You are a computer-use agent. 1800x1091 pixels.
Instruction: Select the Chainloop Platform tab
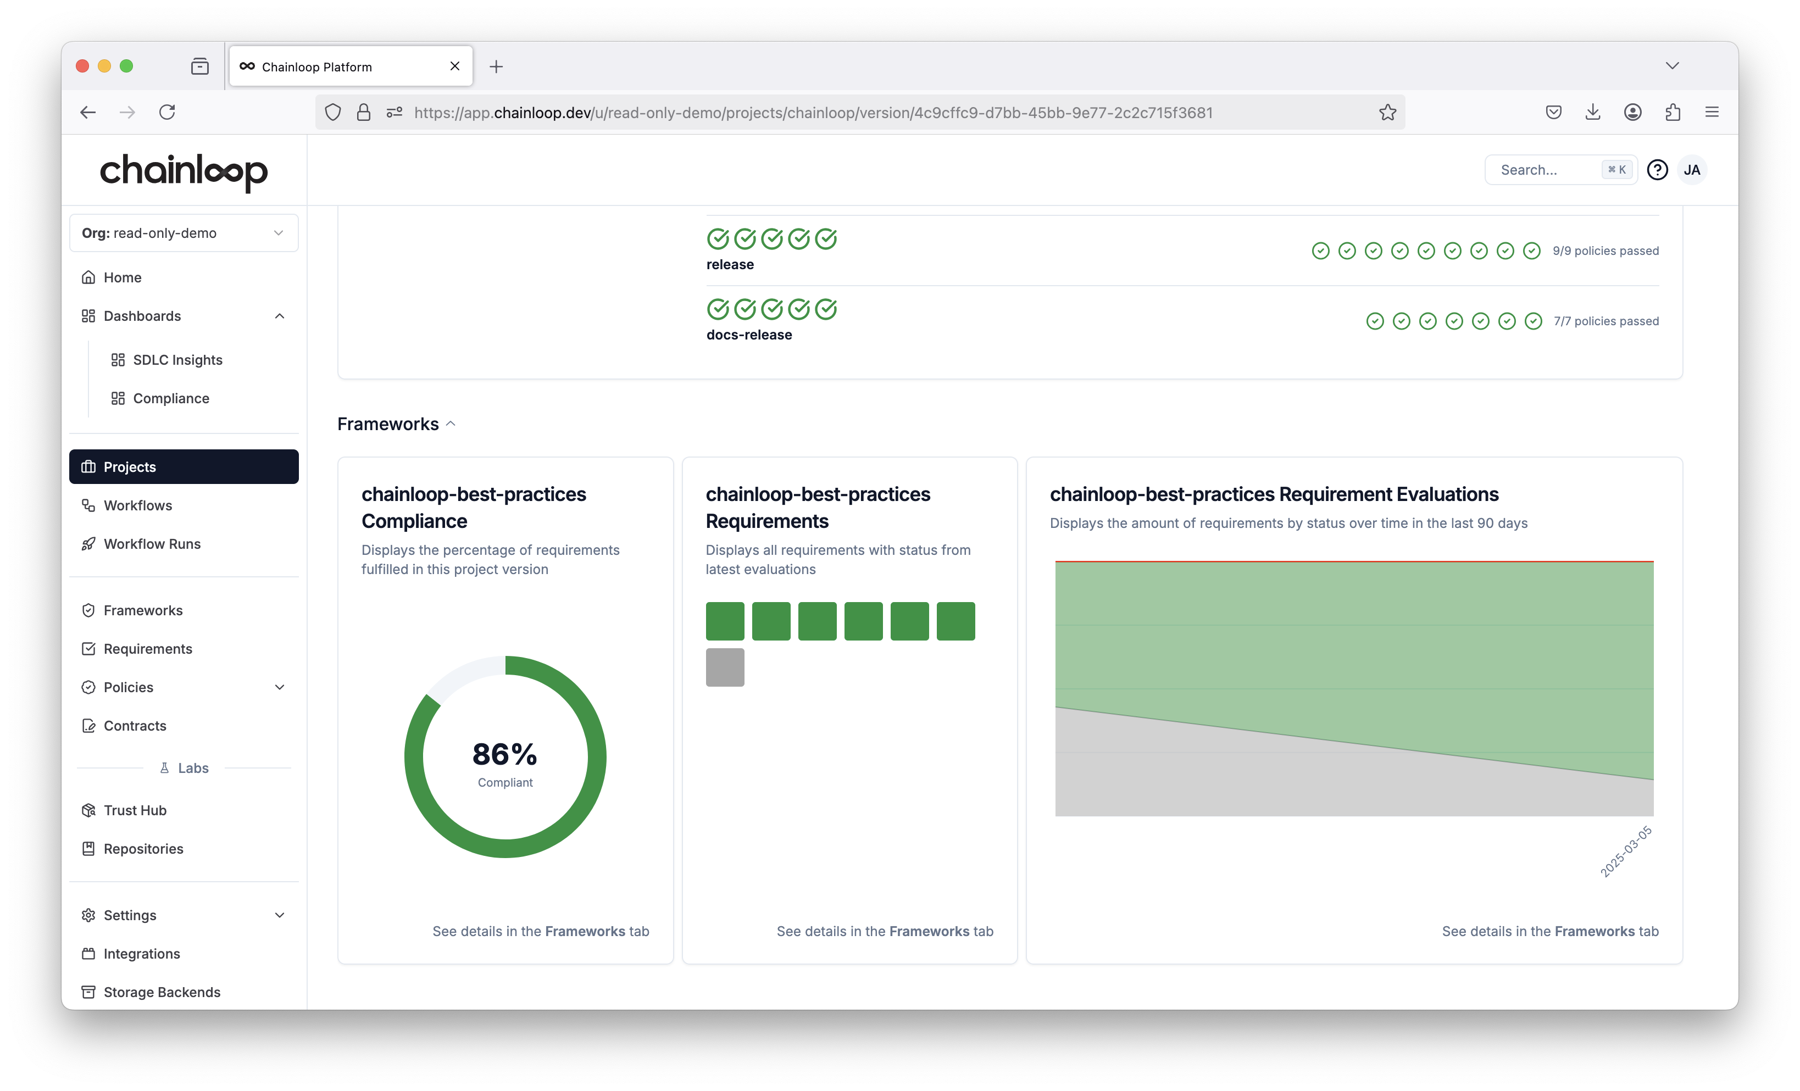tap(351, 66)
